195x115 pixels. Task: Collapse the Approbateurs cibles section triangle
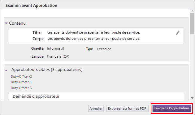point(6,70)
